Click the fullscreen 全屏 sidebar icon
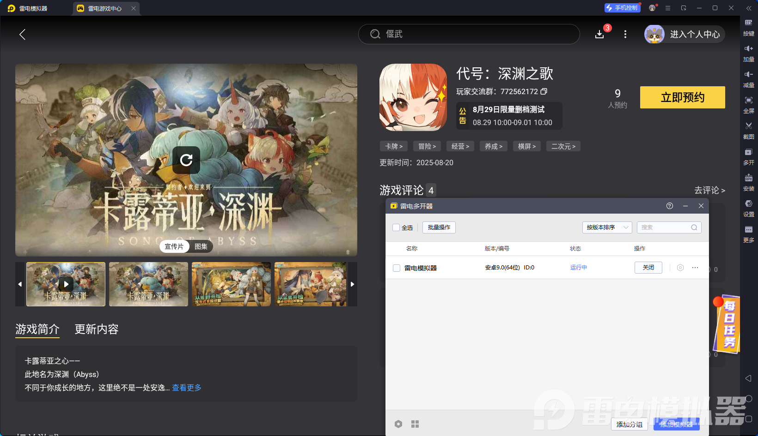The image size is (758, 436). 748,100
